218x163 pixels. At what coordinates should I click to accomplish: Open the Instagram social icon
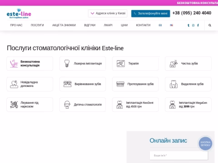click(193, 25)
